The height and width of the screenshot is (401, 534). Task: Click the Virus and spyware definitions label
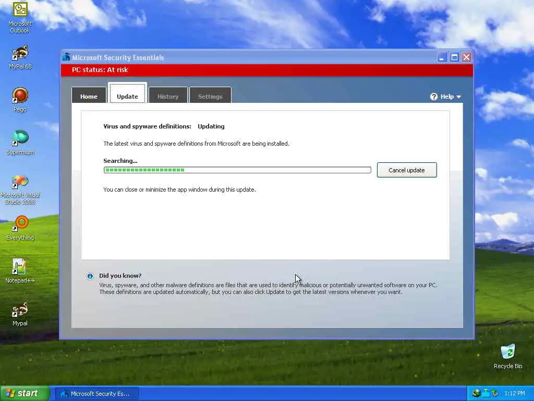coord(147,126)
